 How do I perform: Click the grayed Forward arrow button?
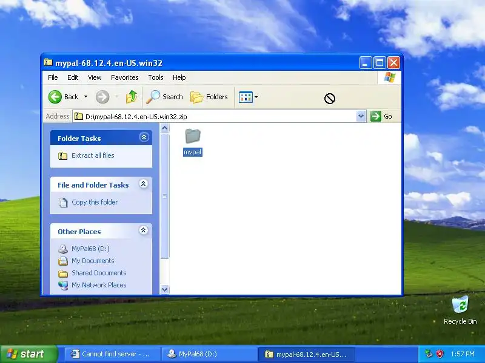pyautogui.click(x=102, y=97)
